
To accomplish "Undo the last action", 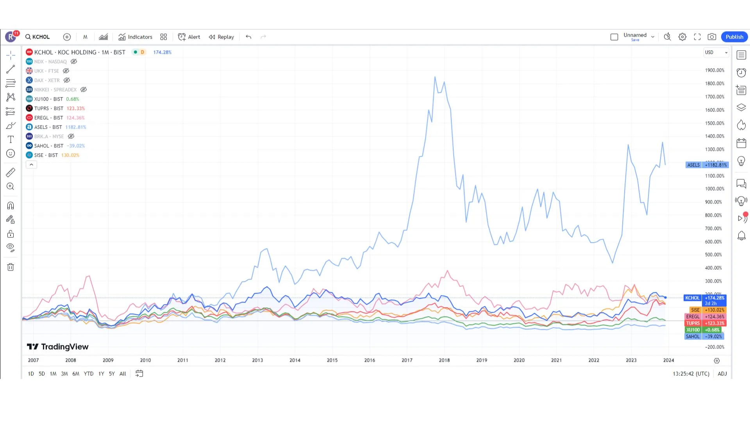I will [248, 37].
